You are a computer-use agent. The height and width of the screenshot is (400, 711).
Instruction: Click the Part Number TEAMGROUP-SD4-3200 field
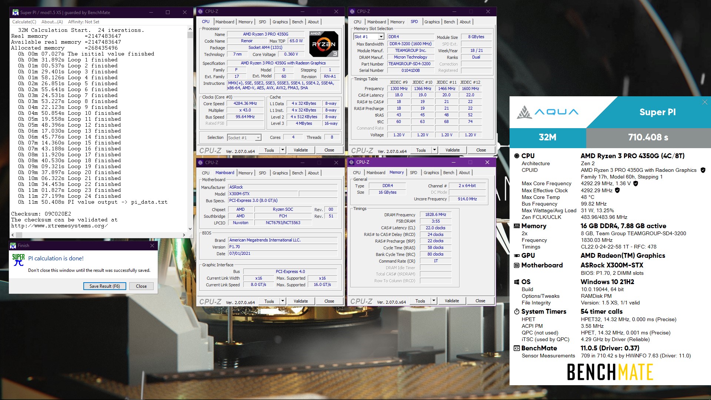coord(410,64)
